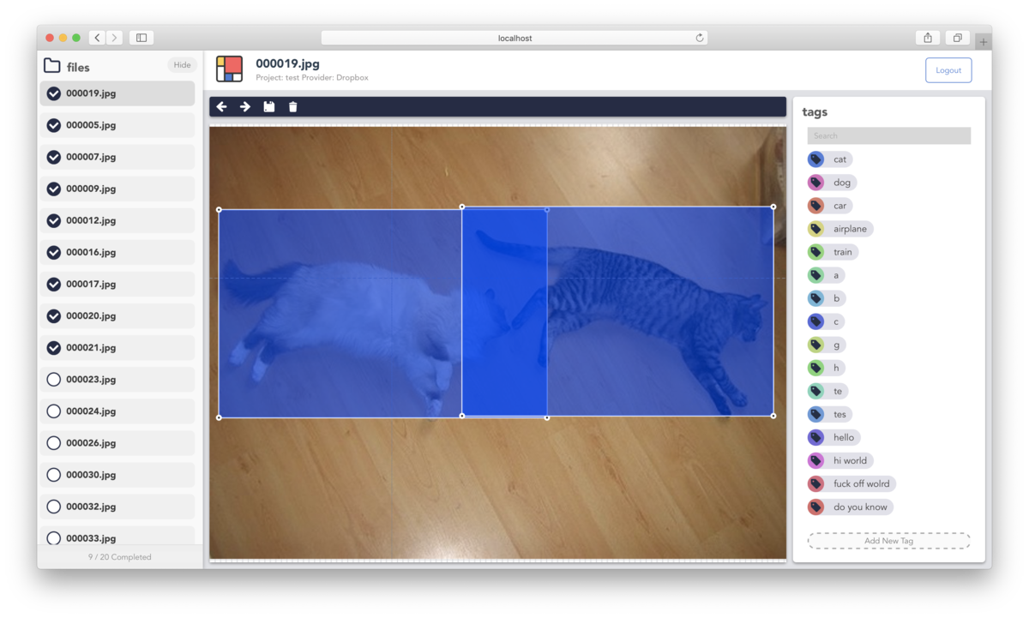
Task: Click the Safari share icon
Action: tap(928, 38)
